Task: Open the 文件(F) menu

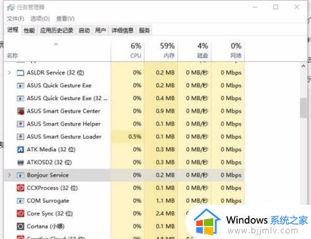Action: pyautogui.click(x=16, y=19)
